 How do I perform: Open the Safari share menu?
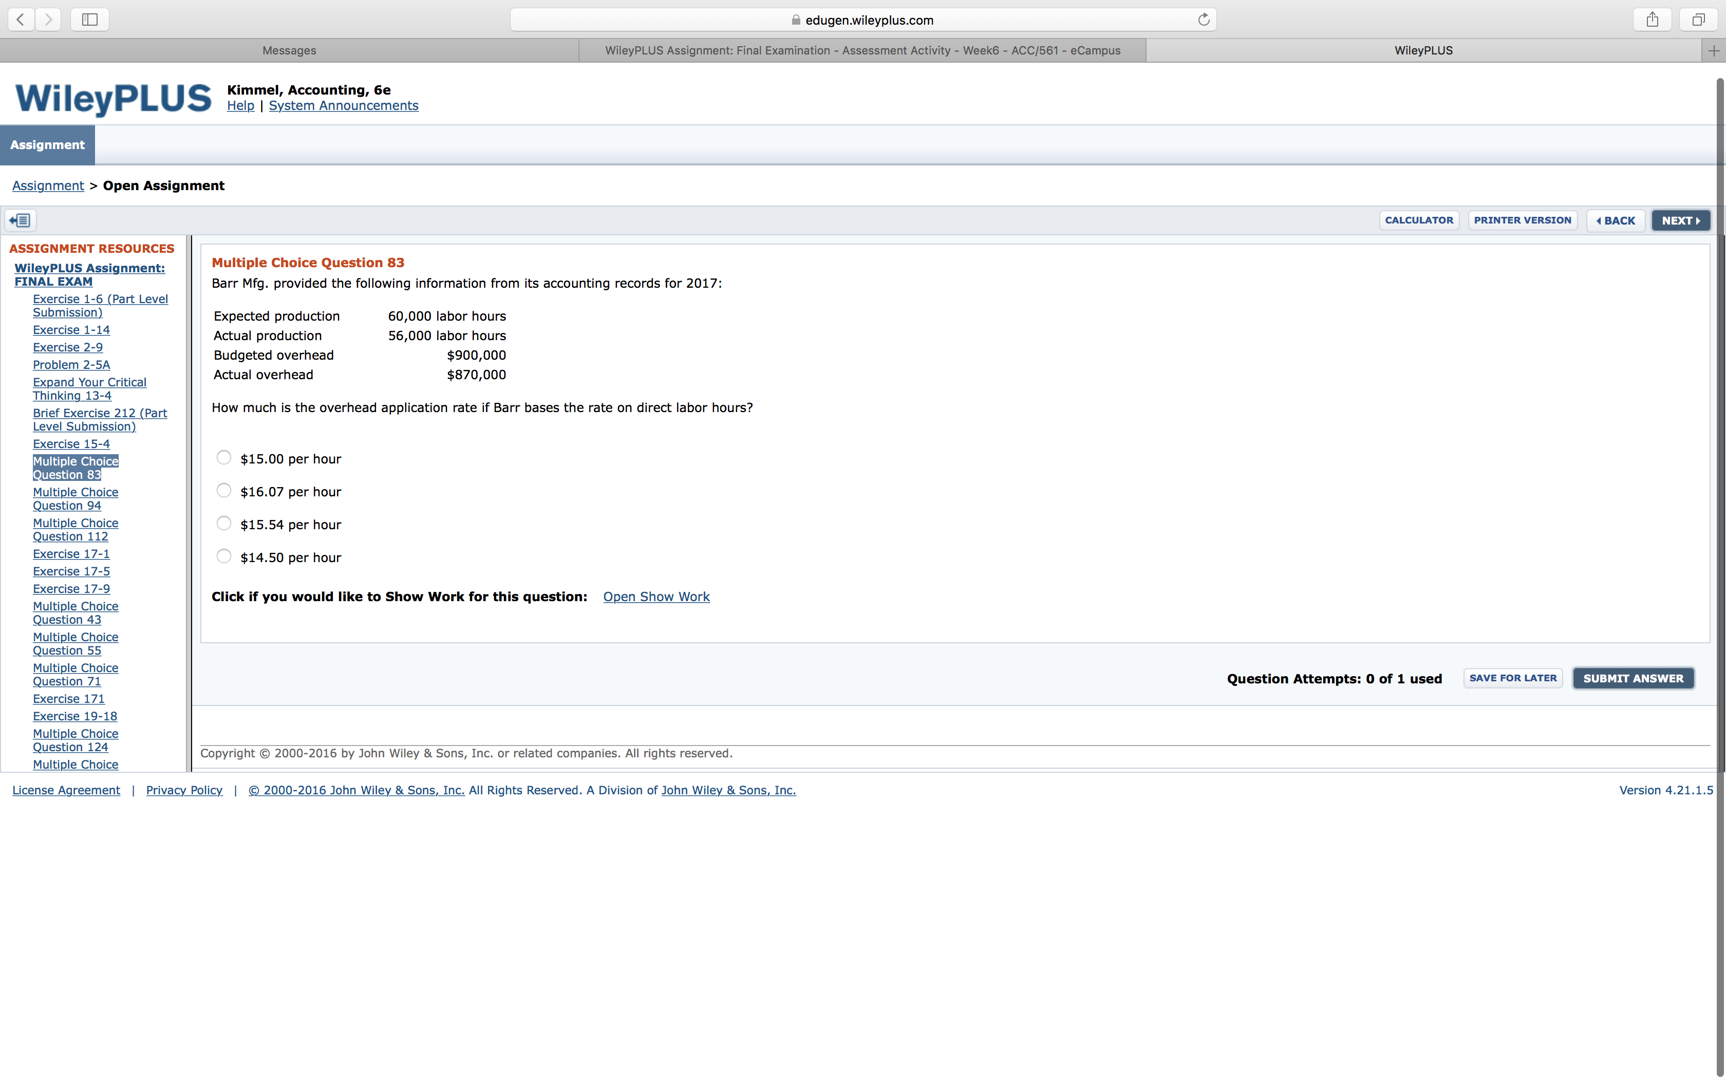(x=1652, y=20)
